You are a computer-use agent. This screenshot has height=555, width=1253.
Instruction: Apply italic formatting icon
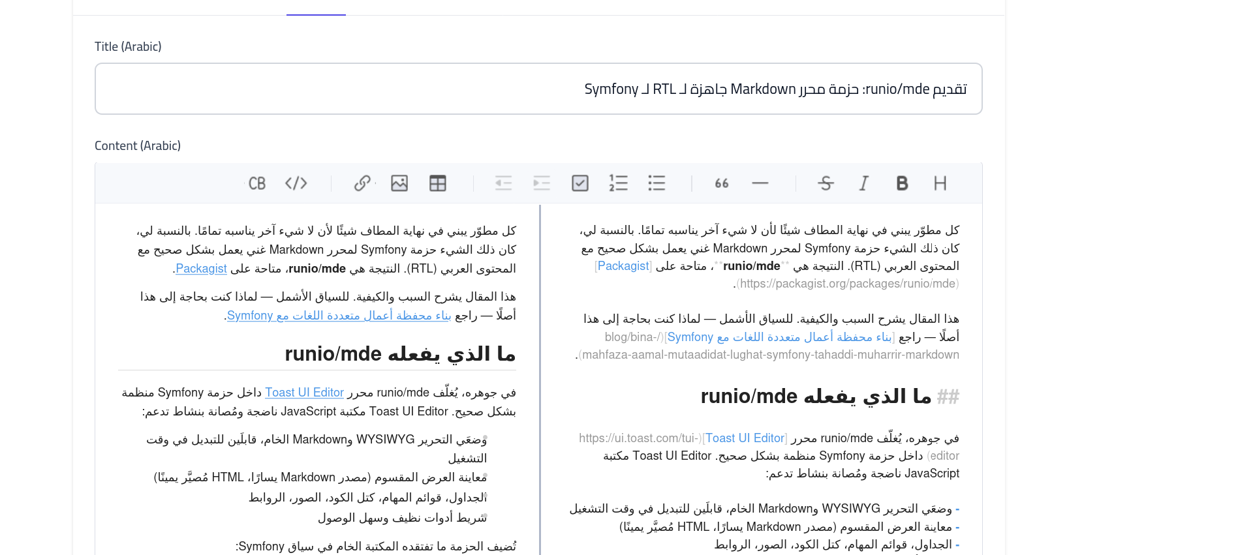[864, 183]
